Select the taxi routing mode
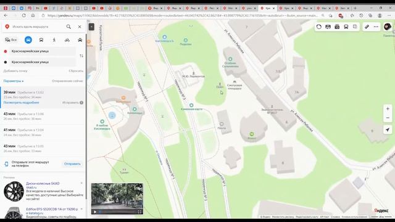 (x=80, y=39)
